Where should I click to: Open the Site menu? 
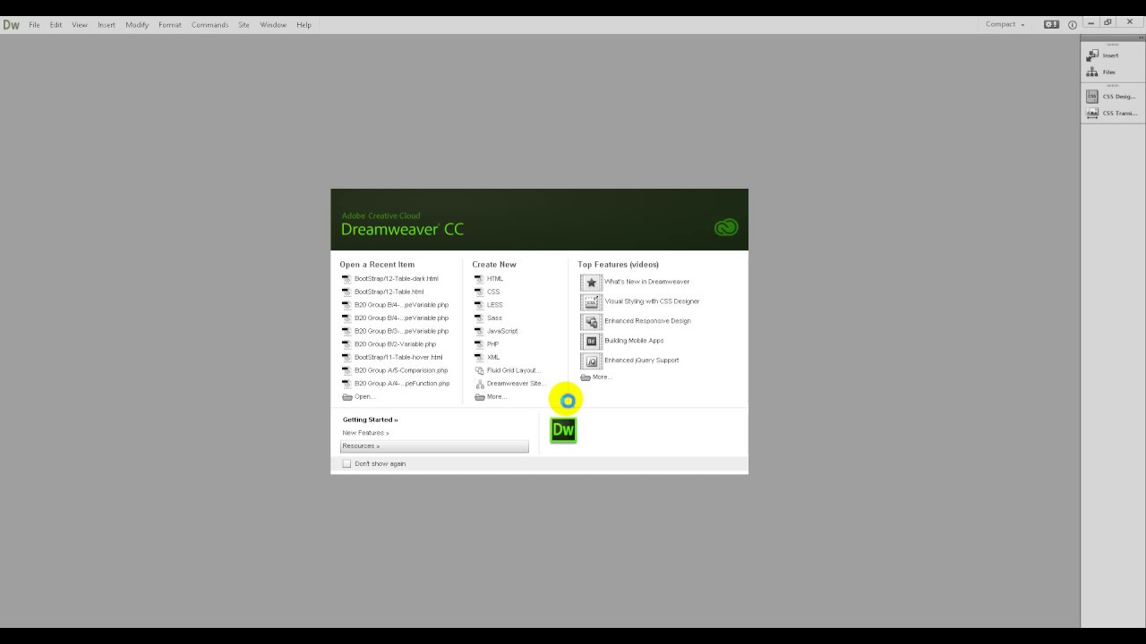point(244,25)
